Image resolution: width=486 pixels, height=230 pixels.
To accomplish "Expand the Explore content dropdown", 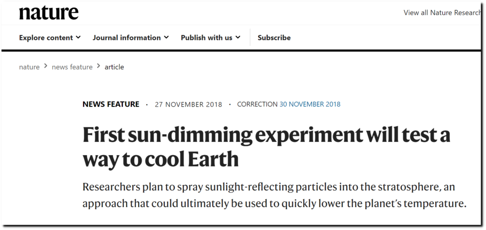I will (x=50, y=37).
